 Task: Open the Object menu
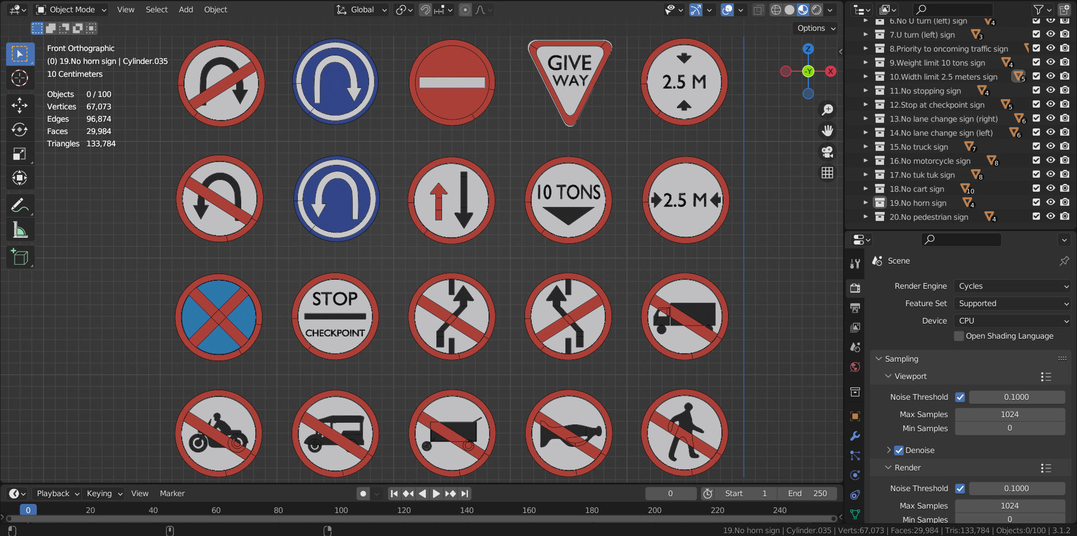click(x=215, y=10)
